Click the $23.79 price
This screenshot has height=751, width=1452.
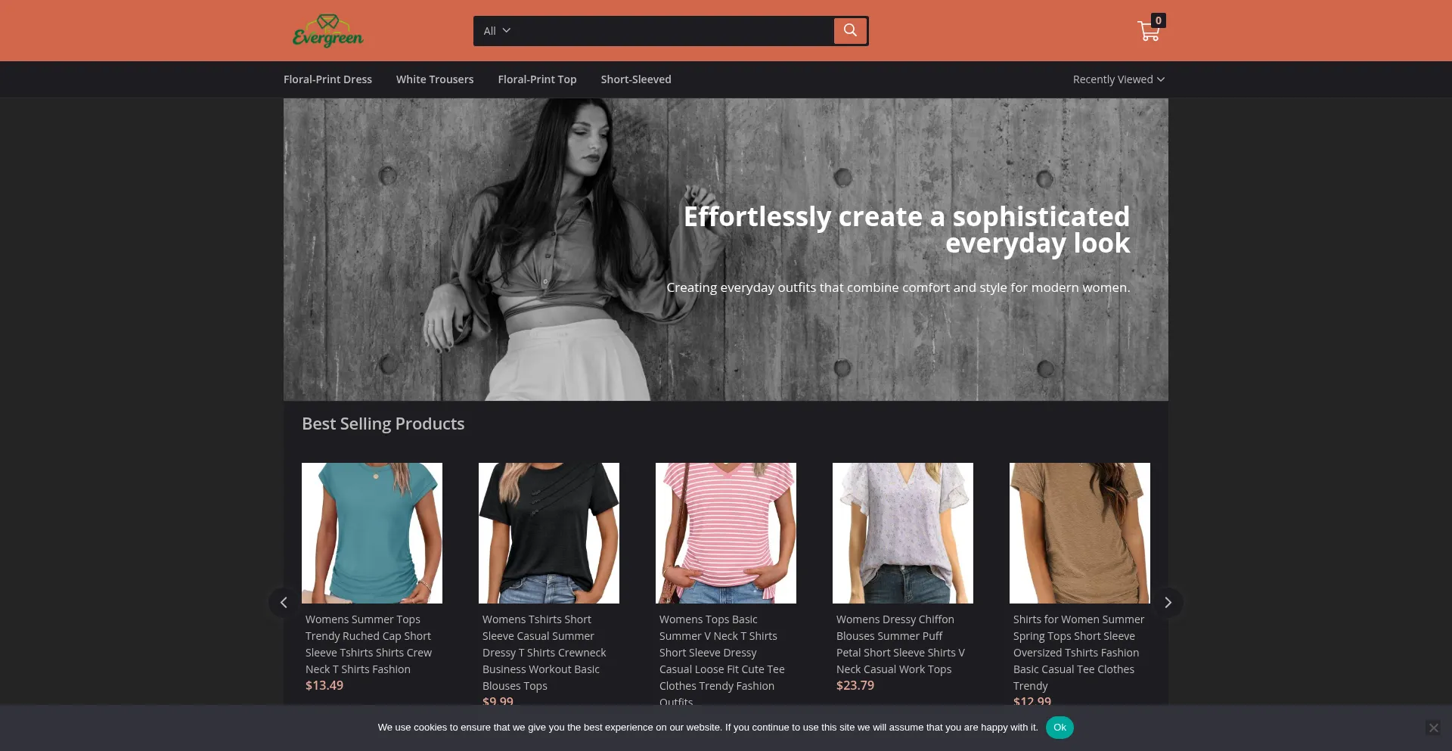(x=855, y=686)
